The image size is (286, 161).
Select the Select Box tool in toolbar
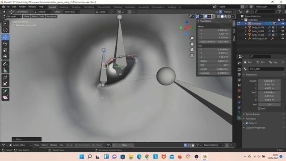point(5,24)
